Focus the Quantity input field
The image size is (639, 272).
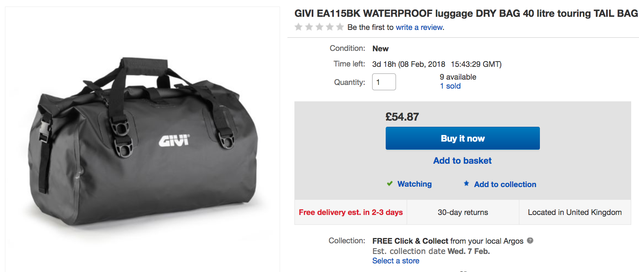click(x=384, y=82)
